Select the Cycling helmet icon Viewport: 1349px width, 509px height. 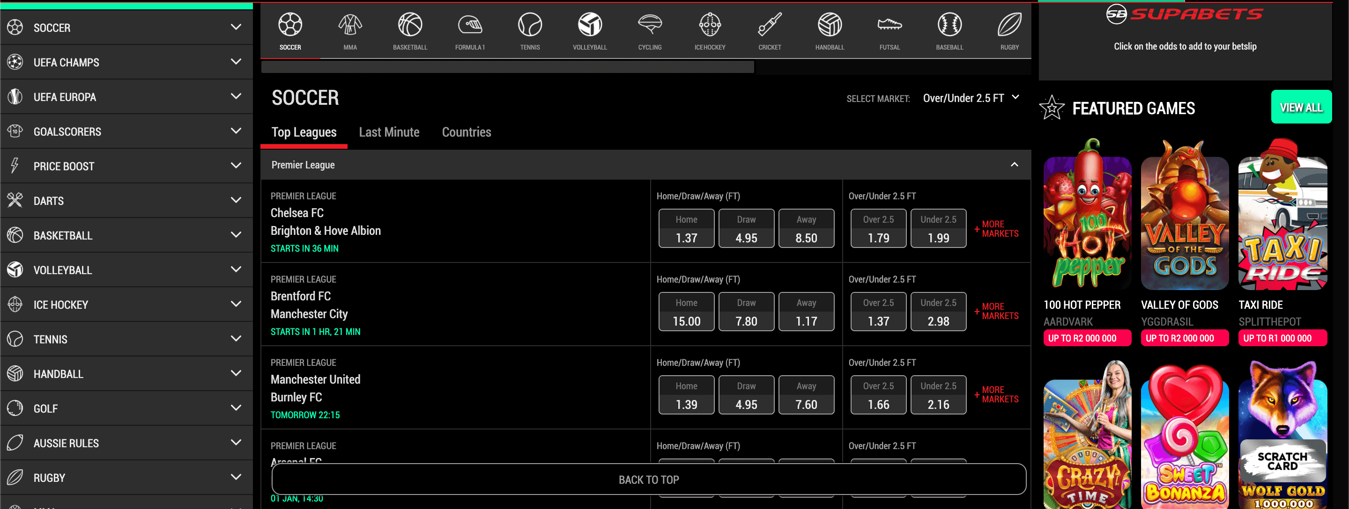click(x=650, y=25)
